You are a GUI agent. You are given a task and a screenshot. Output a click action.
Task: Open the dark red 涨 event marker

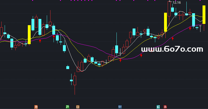point(165,107)
